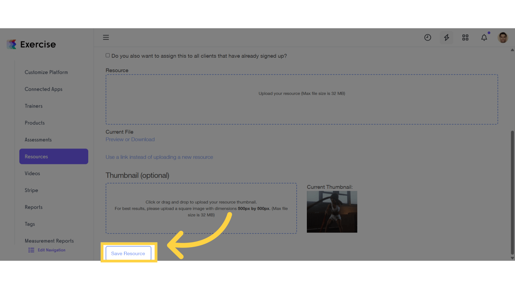This screenshot has height=289, width=515.
Task: Click the current thumbnail image
Action: (x=332, y=212)
